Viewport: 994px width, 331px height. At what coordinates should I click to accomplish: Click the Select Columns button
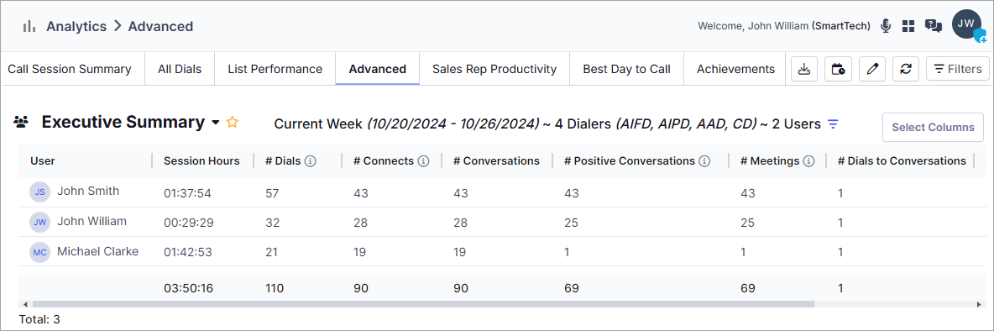934,128
